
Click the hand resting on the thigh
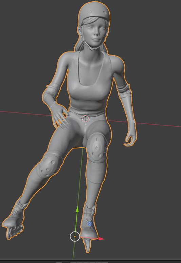(59, 115)
